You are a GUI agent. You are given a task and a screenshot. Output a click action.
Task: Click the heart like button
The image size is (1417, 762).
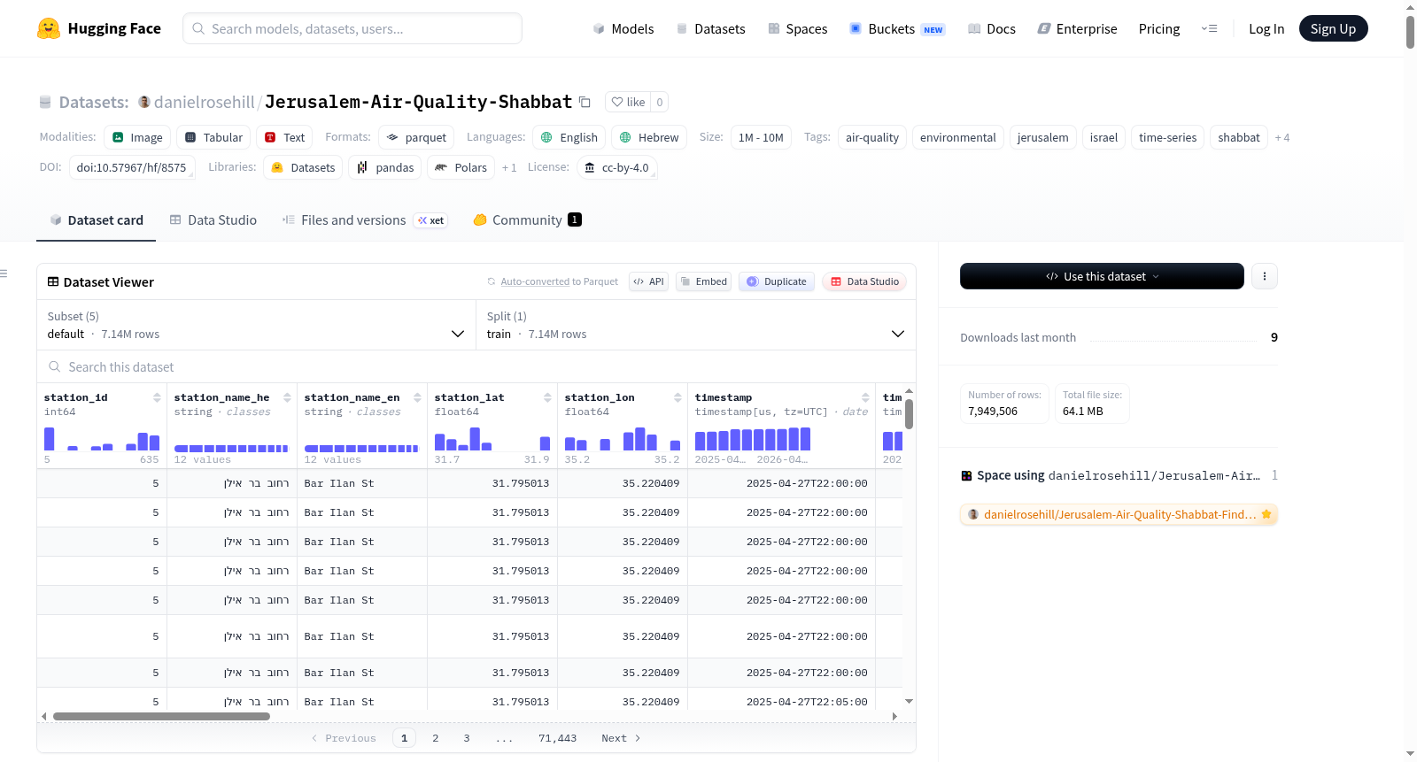tap(628, 102)
